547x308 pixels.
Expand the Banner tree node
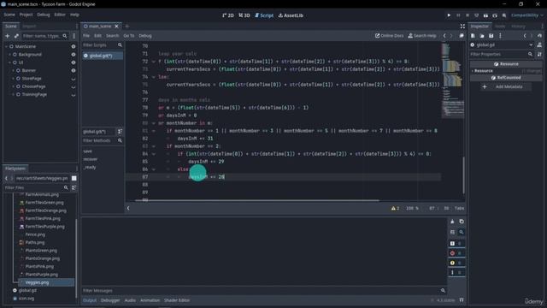14,70
